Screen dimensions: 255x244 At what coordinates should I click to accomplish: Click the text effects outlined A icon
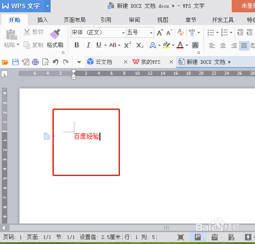point(153,45)
